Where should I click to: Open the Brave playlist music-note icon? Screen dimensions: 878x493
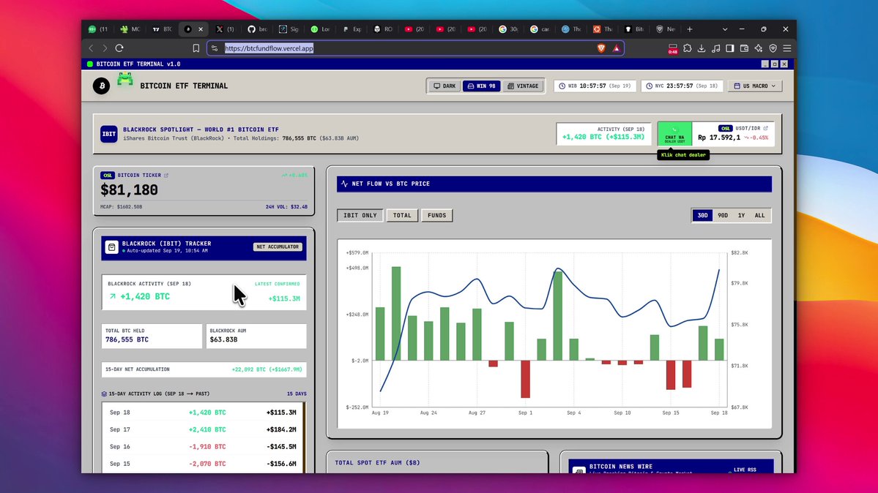click(x=715, y=48)
